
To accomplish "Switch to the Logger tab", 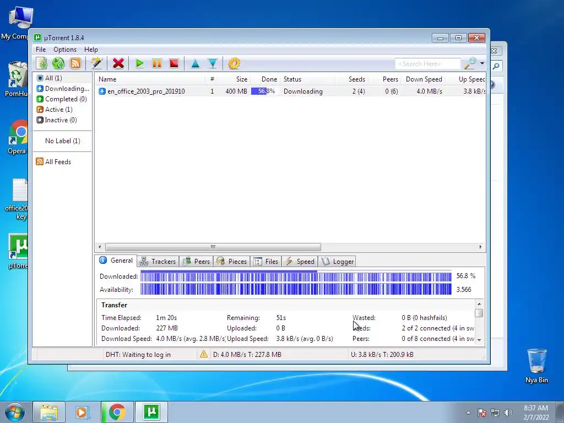I will pyautogui.click(x=337, y=262).
